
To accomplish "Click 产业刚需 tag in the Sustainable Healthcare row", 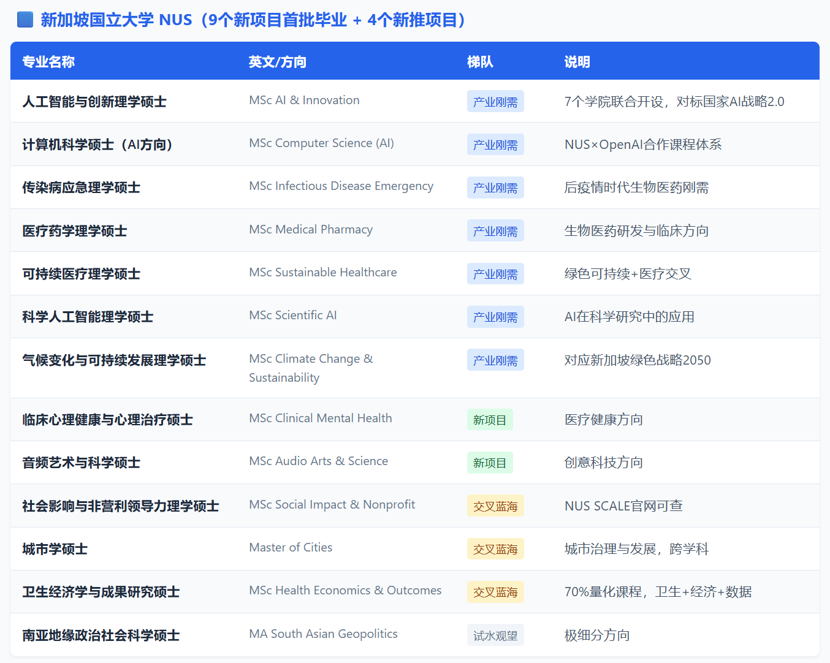I will pos(495,274).
